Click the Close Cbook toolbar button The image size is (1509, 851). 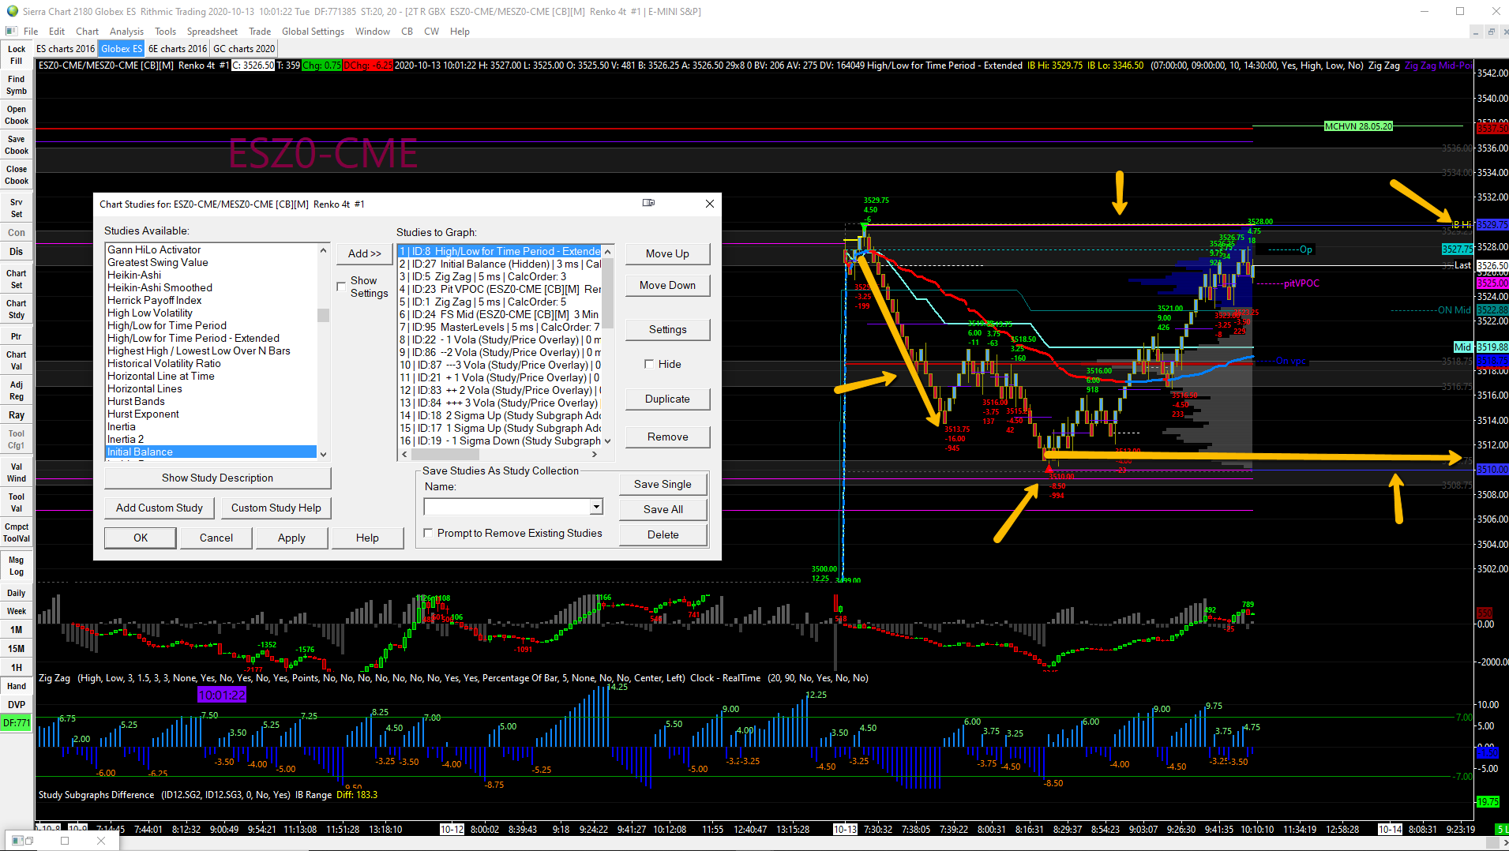(17, 174)
